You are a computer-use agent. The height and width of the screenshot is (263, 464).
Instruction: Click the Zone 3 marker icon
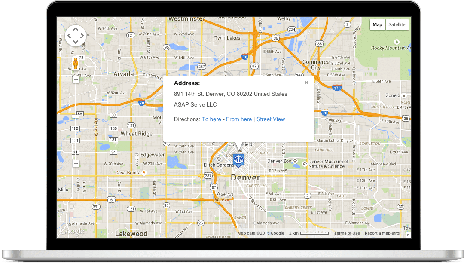click(404, 95)
